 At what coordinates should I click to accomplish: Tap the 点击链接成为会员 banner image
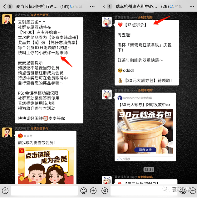point(46,165)
